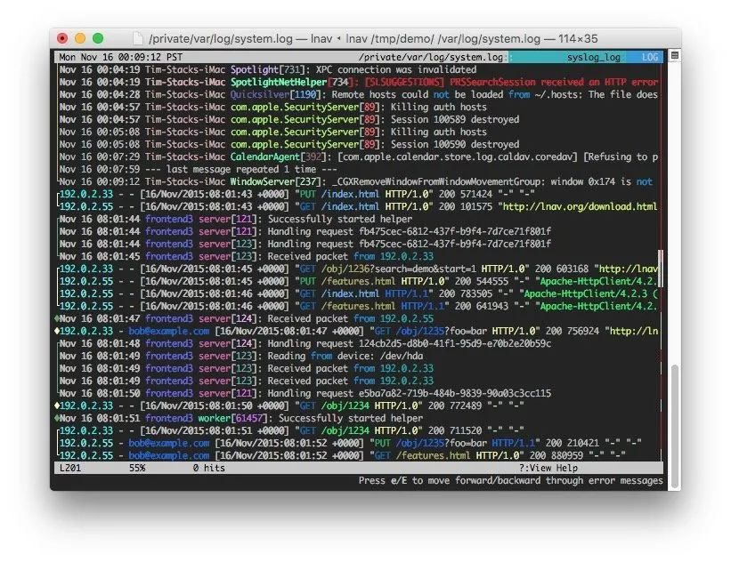Click the 'Quicksilver[1190]' remote hosts log line

click(x=359, y=95)
